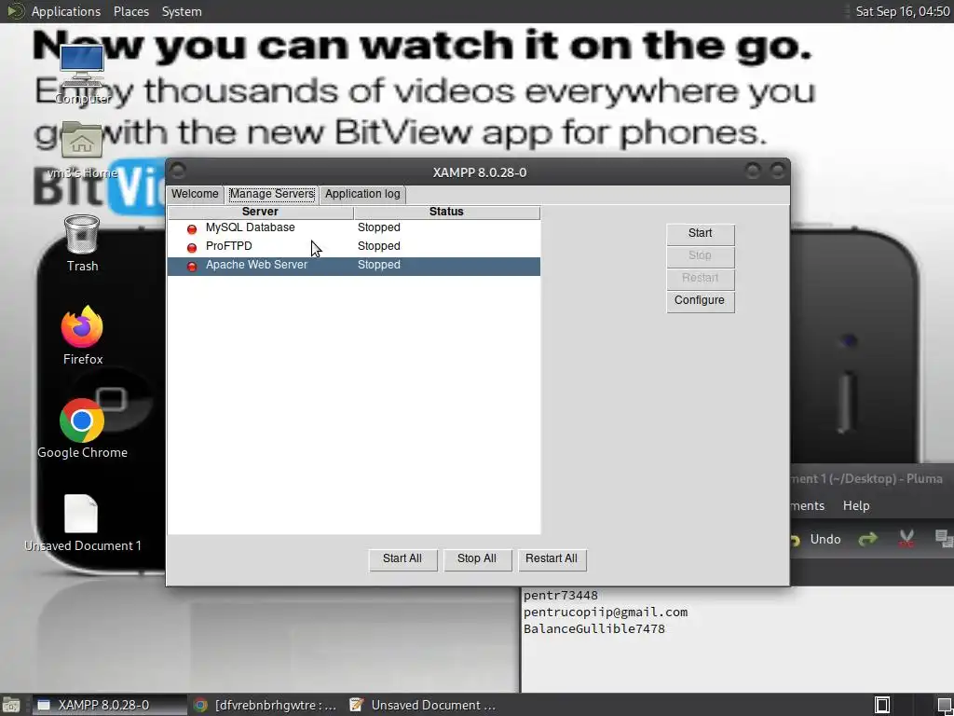Screen dimensions: 954x716
Task: Click Restart All servers
Action: (x=552, y=559)
